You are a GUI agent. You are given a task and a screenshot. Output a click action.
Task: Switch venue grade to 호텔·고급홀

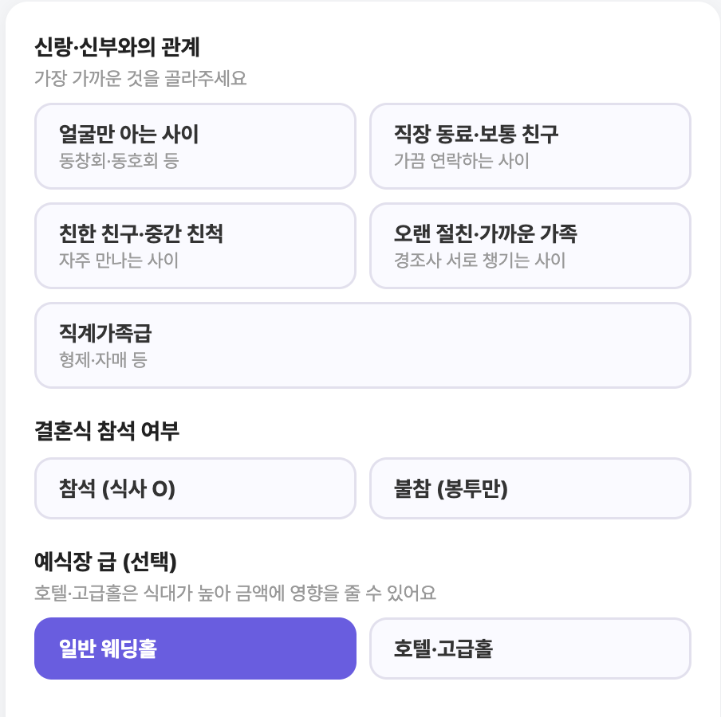[x=530, y=648]
